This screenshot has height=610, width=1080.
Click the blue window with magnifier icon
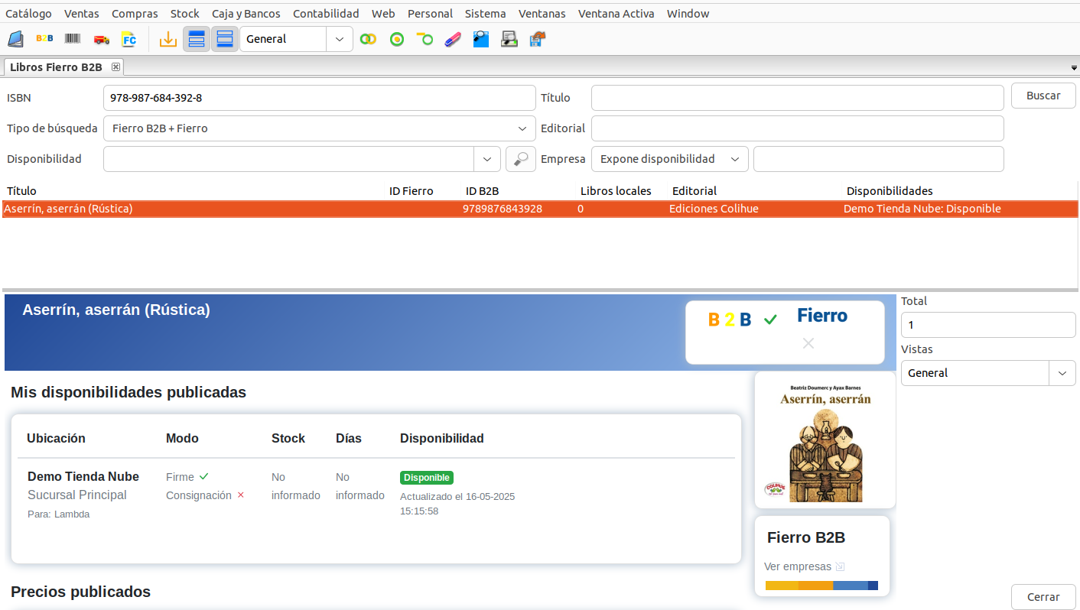481,39
